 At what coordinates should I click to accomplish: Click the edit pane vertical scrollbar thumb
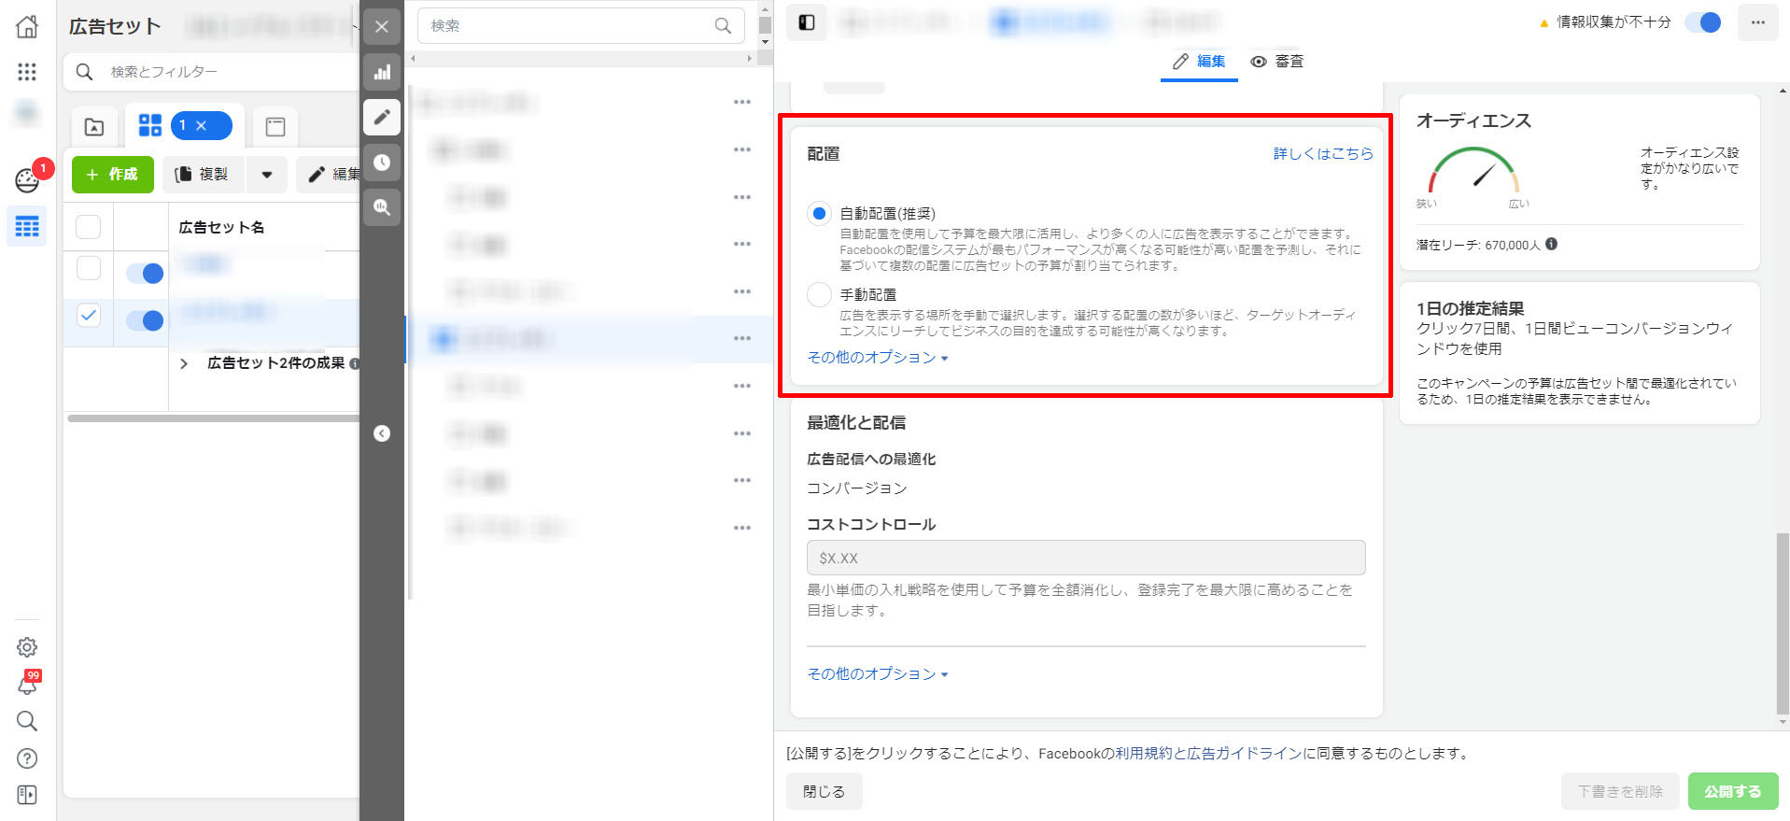[x=1783, y=622]
